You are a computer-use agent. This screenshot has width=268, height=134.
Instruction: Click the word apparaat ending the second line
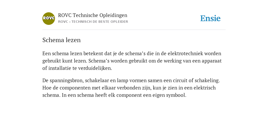pos(211,61)
